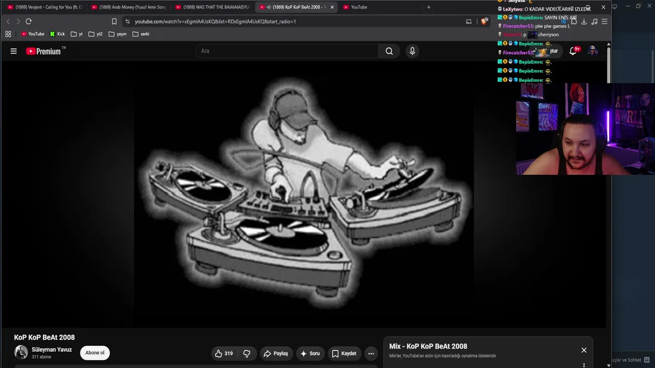Open the YouTube bookmark in bookmarks bar
This screenshot has height=368, width=655.
[33, 34]
